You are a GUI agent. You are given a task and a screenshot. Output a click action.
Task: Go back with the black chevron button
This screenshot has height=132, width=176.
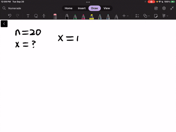(4, 24)
